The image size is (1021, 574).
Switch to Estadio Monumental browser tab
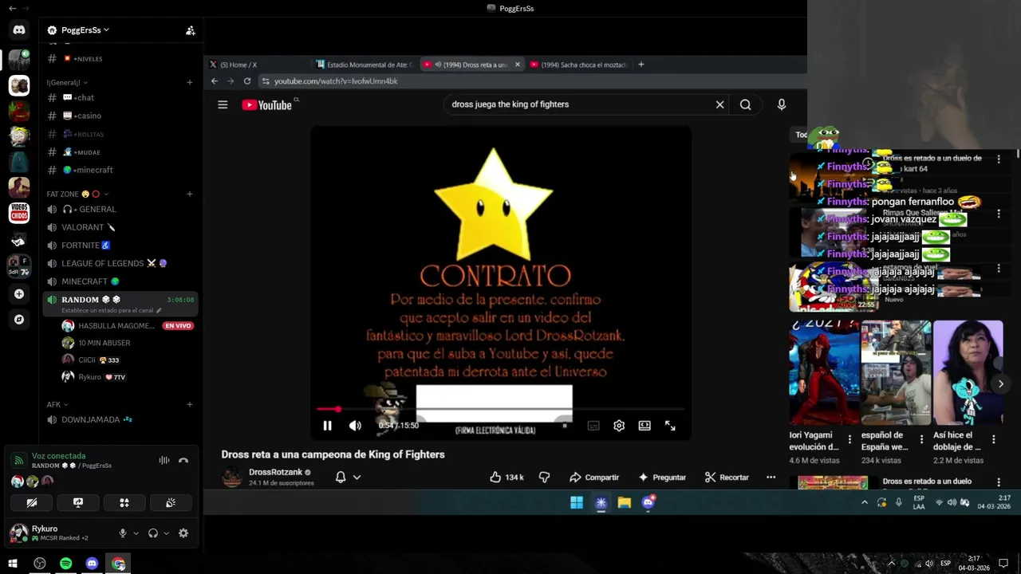click(x=365, y=65)
